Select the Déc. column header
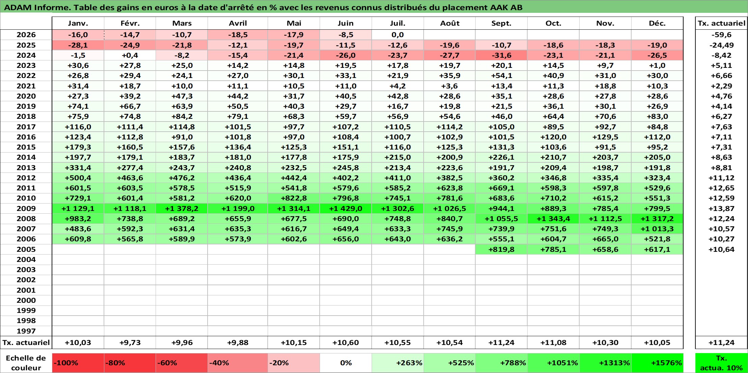Viewport: 748px width, 373px height. (x=657, y=23)
